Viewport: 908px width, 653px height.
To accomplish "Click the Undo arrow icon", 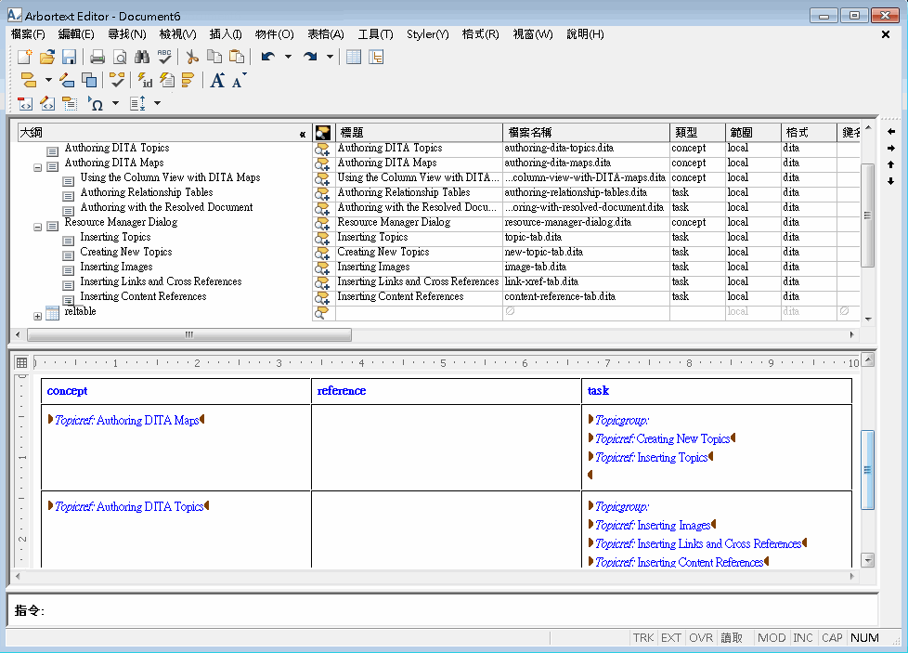I will pyautogui.click(x=267, y=57).
